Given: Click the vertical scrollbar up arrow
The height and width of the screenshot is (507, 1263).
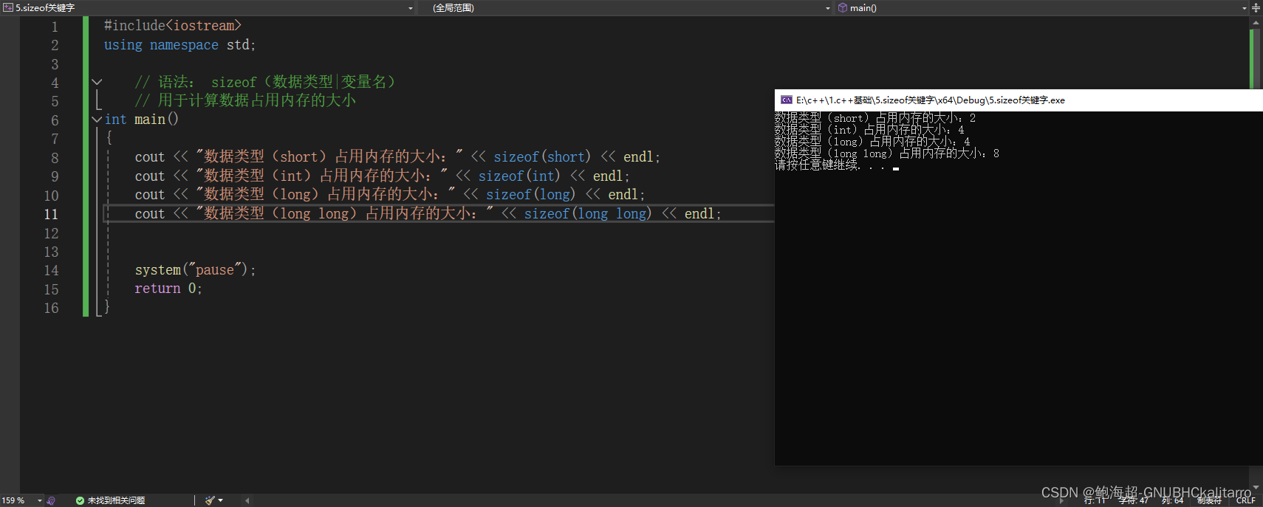Looking at the screenshot, I should coord(1256,23).
